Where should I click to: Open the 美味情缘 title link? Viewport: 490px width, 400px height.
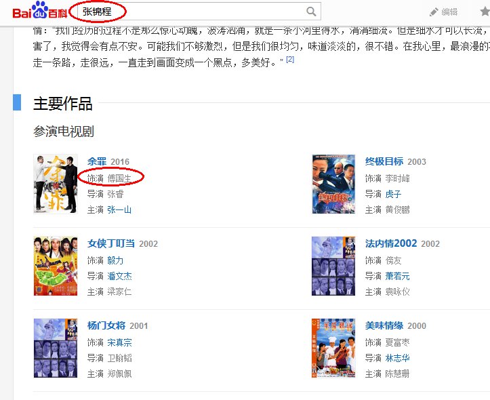[384, 325]
